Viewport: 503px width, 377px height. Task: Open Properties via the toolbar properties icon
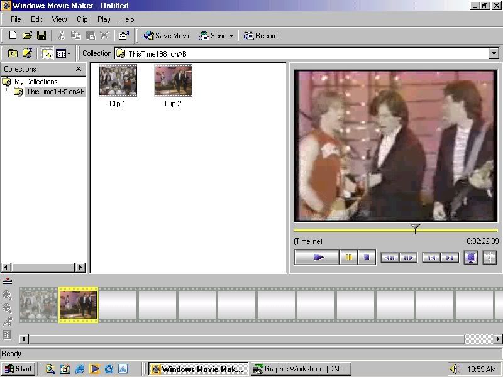[x=123, y=35]
